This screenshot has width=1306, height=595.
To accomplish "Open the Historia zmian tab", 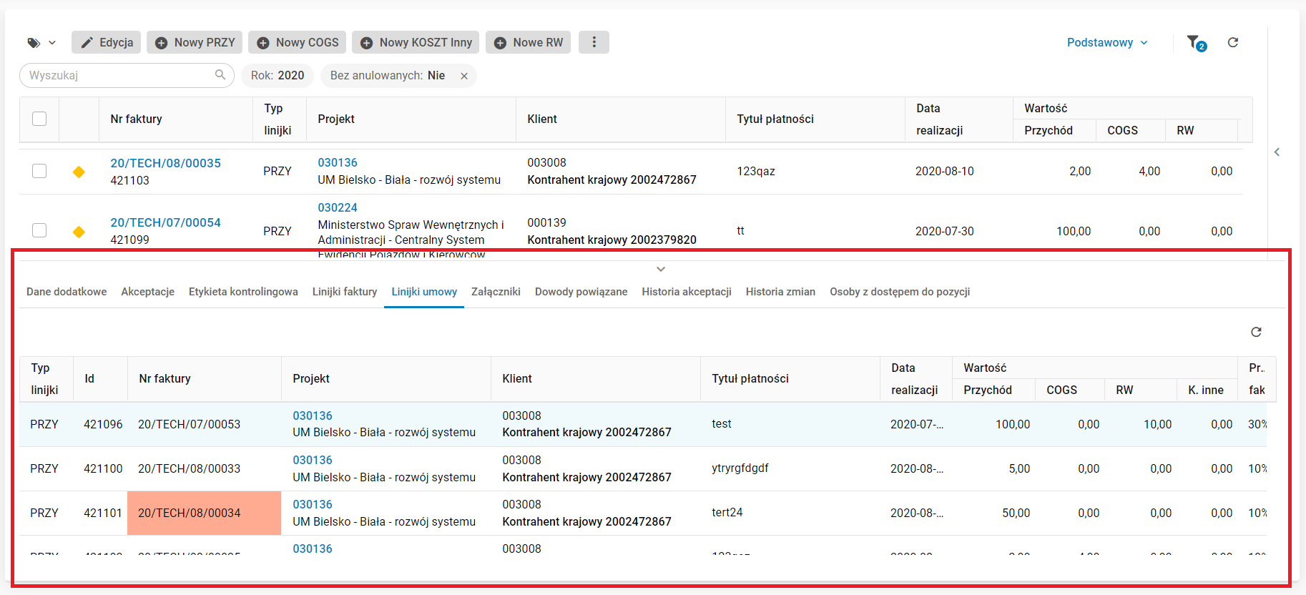I will pos(780,292).
